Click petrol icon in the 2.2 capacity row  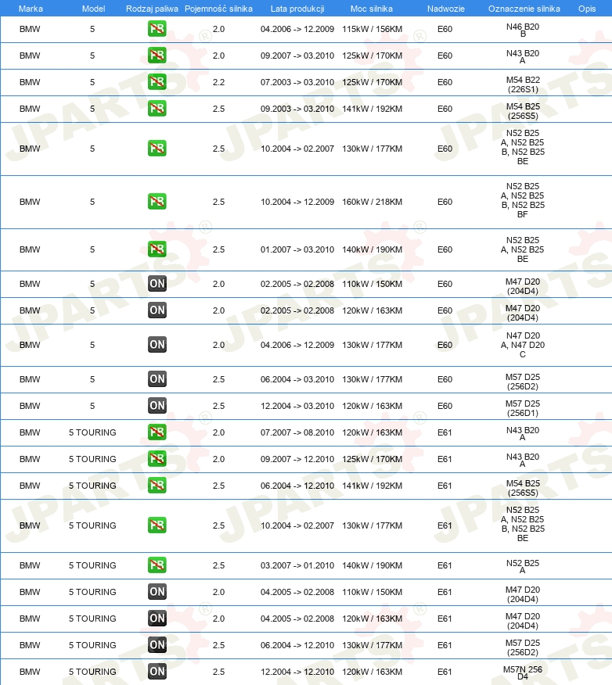[157, 82]
